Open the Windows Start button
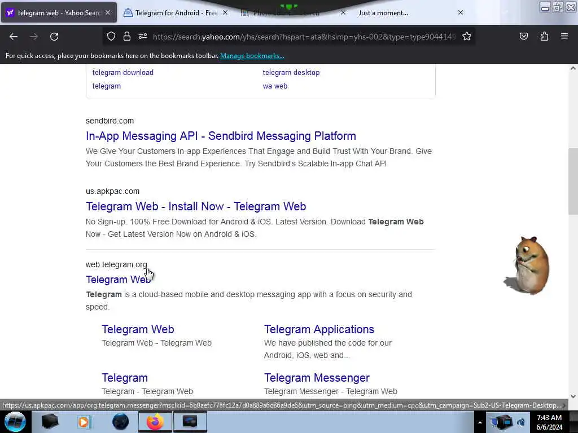 (15, 422)
